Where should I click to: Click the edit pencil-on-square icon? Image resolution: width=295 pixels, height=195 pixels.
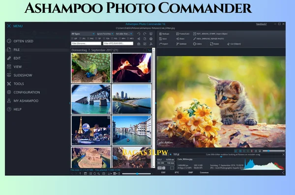[x=145, y=44]
